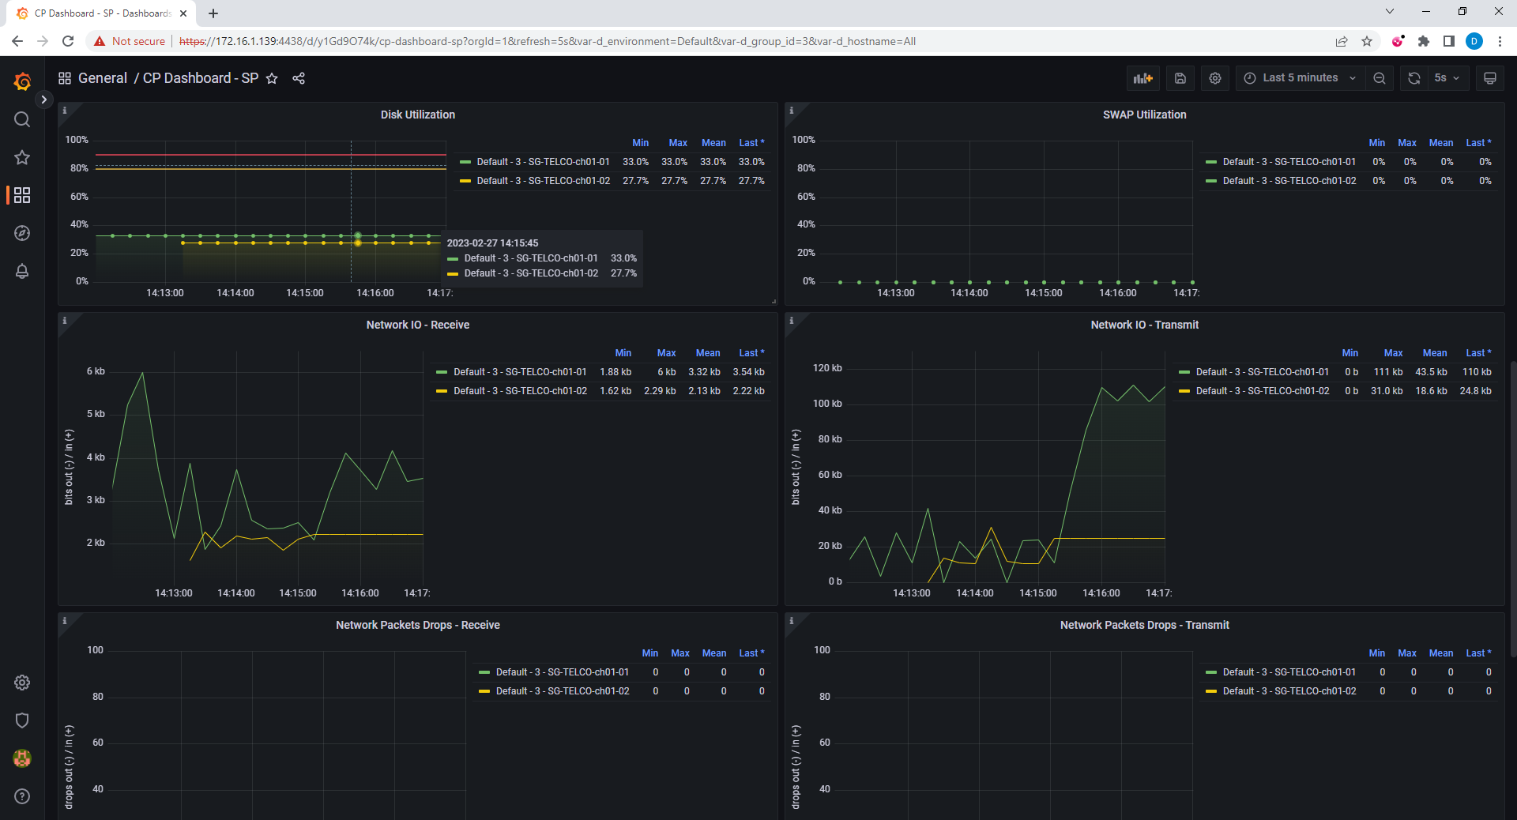Open dashboard search icon
The height and width of the screenshot is (820, 1517).
pos(22,119)
